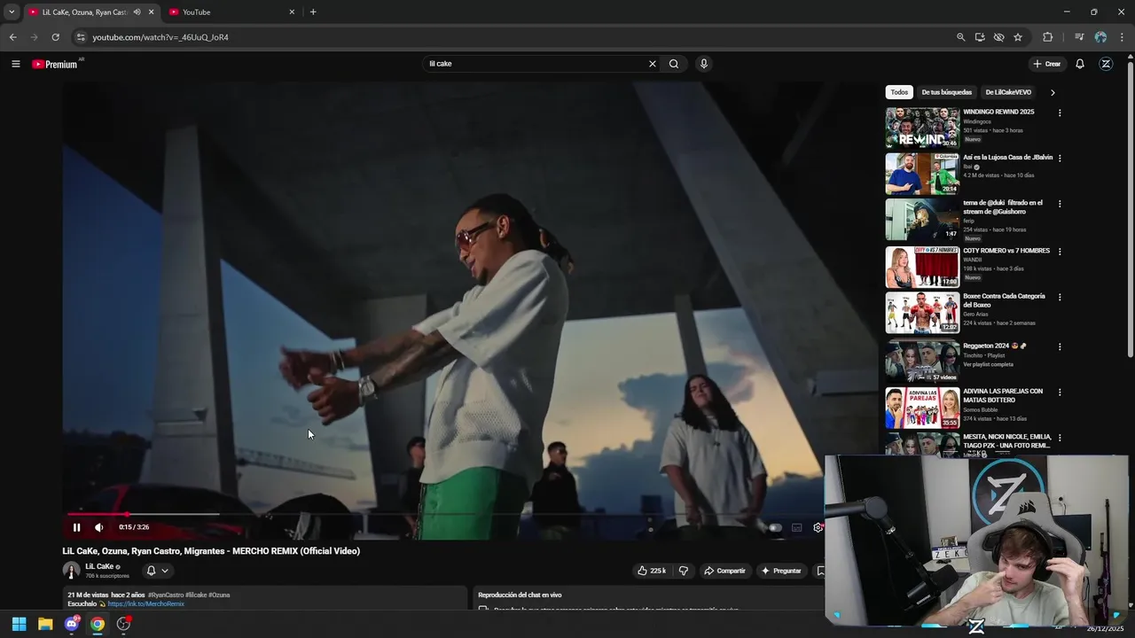Open Así es la Lujosa Casa de JBalvin

pyautogui.click(x=1007, y=157)
